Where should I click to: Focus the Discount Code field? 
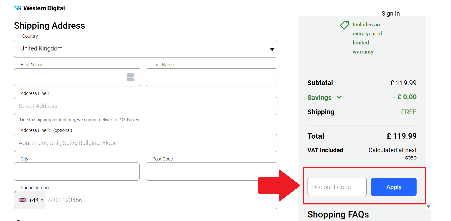point(337,187)
